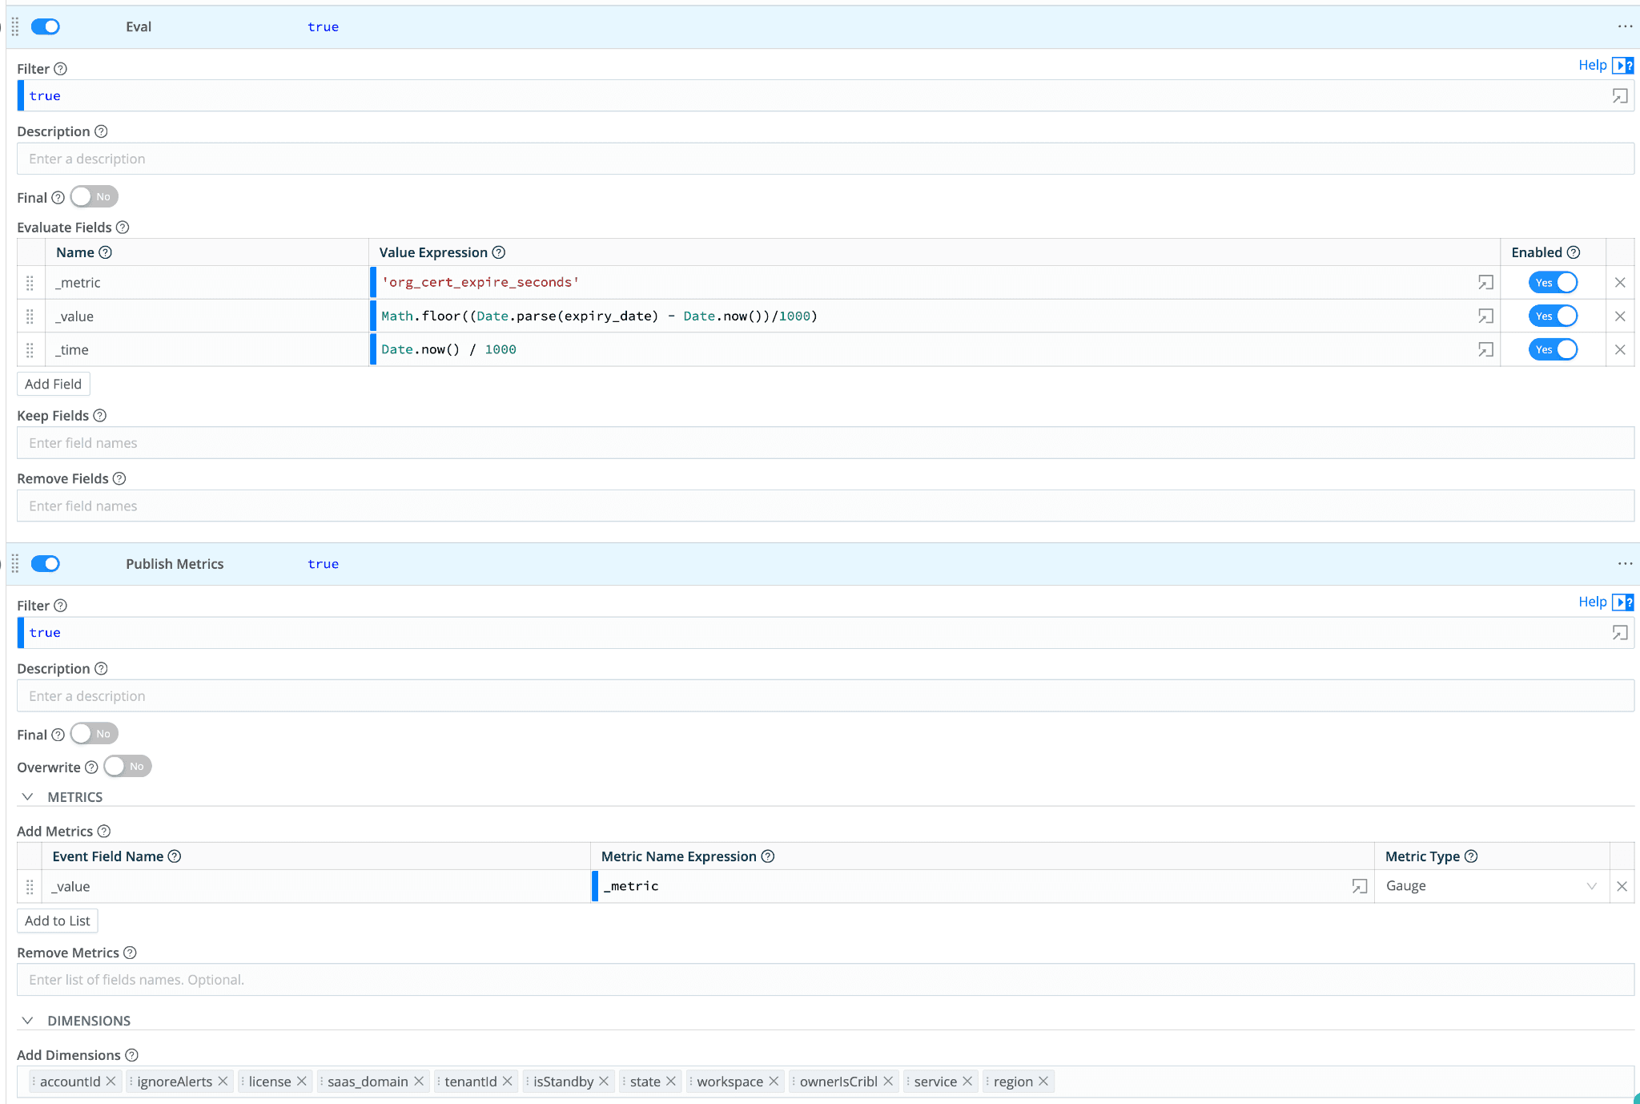Disable the _value evaluate field
The height and width of the screenshot is (1104, 1640).
1553,316
